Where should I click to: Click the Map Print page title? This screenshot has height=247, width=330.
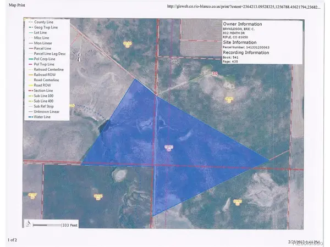click(17, 5)
